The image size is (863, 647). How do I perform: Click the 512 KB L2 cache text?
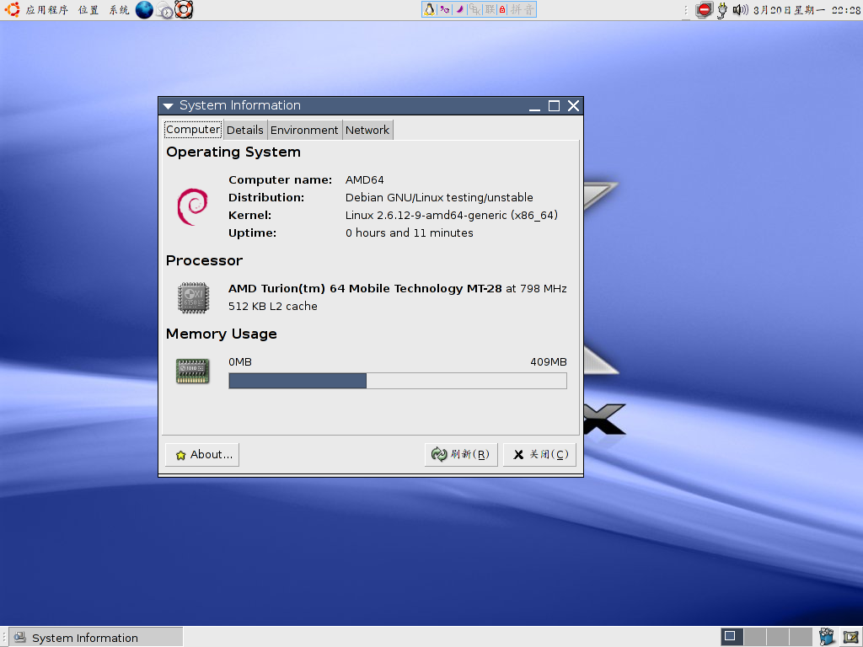[x=273, y=306]
